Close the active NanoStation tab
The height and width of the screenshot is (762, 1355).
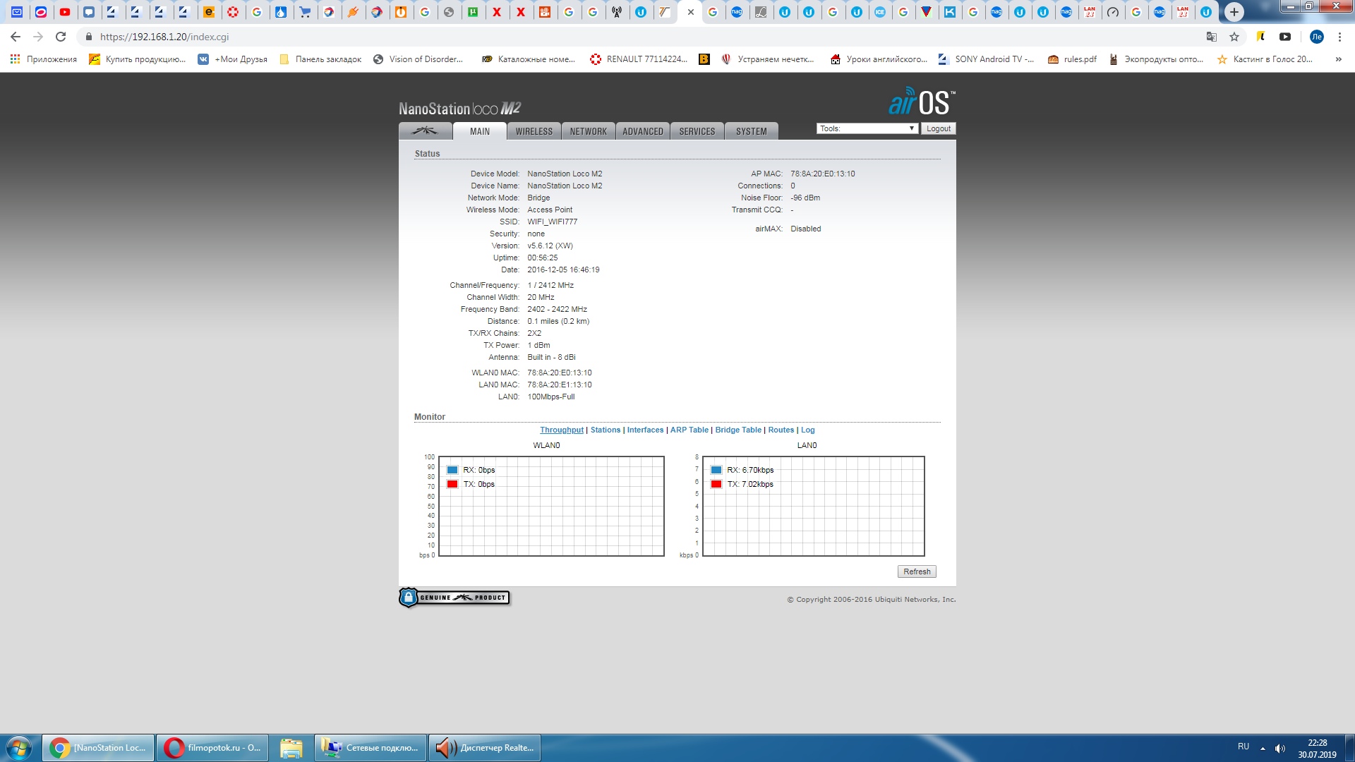[690, 12]
